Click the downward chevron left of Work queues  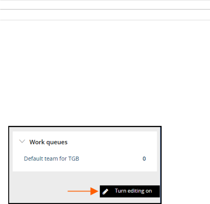coord(22,141)
